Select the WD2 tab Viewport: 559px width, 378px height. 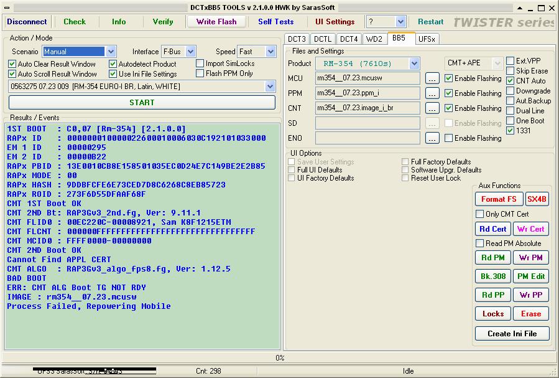374,39
